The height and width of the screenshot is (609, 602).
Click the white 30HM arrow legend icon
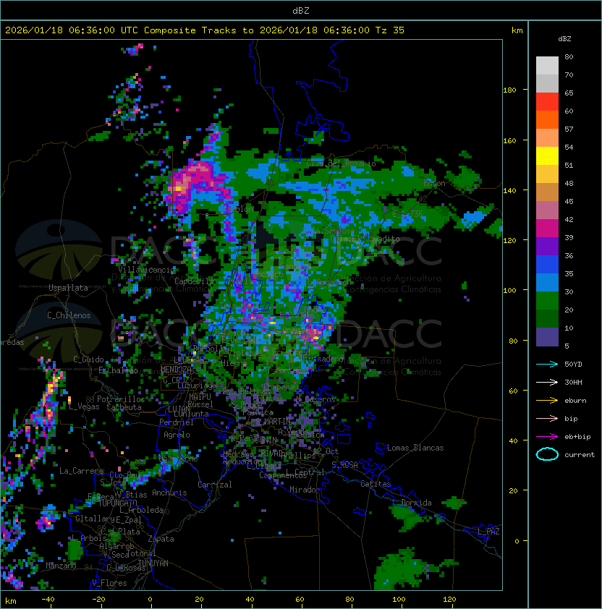[x=547, y=382]
